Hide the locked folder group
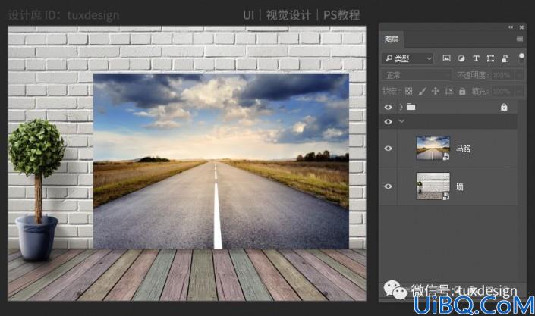The width and height of the screenshot is (535, 316). point(388,108)
